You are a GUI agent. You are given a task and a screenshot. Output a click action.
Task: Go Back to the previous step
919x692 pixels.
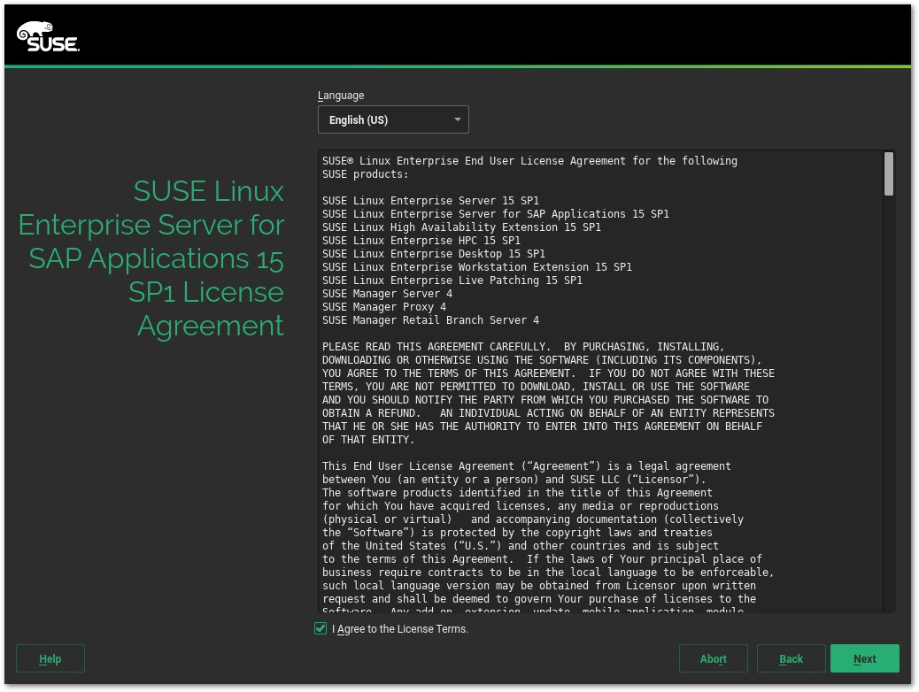pos(791,658)
